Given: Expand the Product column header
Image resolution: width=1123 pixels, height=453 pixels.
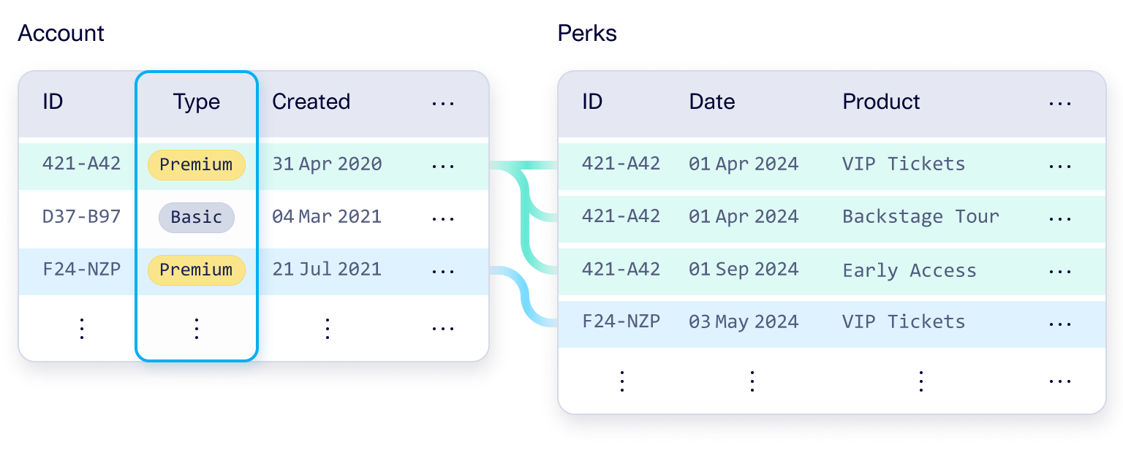Looking at the screenshot, I should [881, 102].
